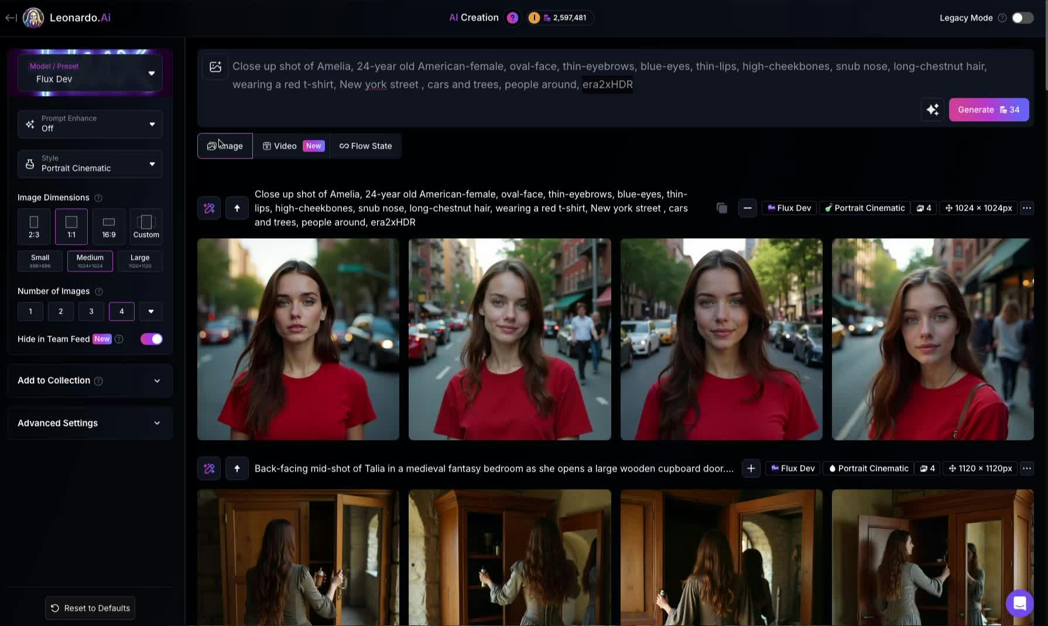Click the image guidance icon in prompt box

point(215,67)
